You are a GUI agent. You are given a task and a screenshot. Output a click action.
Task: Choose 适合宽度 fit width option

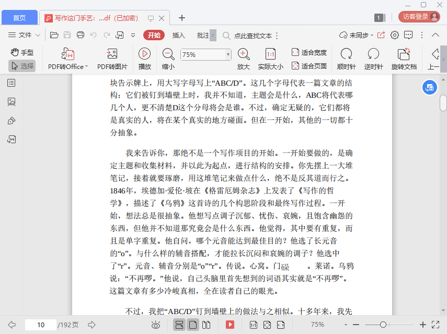pyautogui.click(x=310, y=52)
